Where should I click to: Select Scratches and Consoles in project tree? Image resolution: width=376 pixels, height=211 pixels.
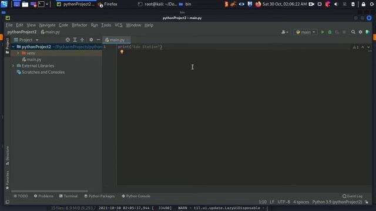pos(41,72)
